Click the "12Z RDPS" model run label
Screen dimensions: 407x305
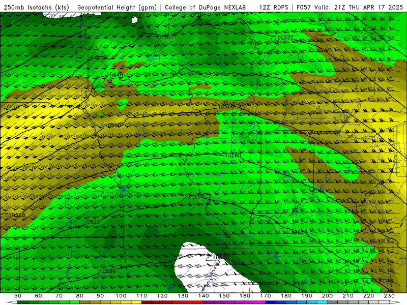coord(274,7)
